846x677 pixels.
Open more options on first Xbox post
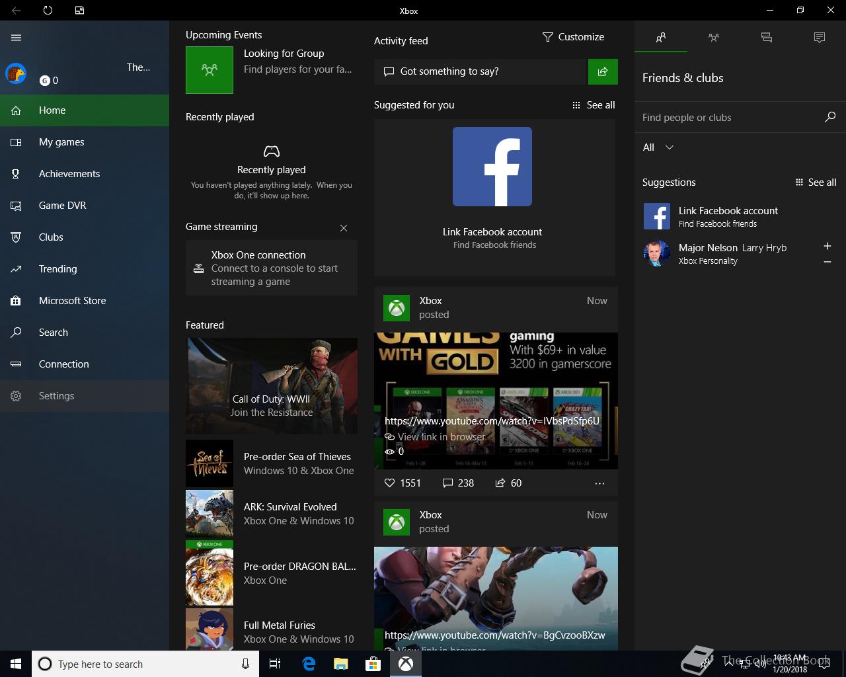[x=599, y=483]
